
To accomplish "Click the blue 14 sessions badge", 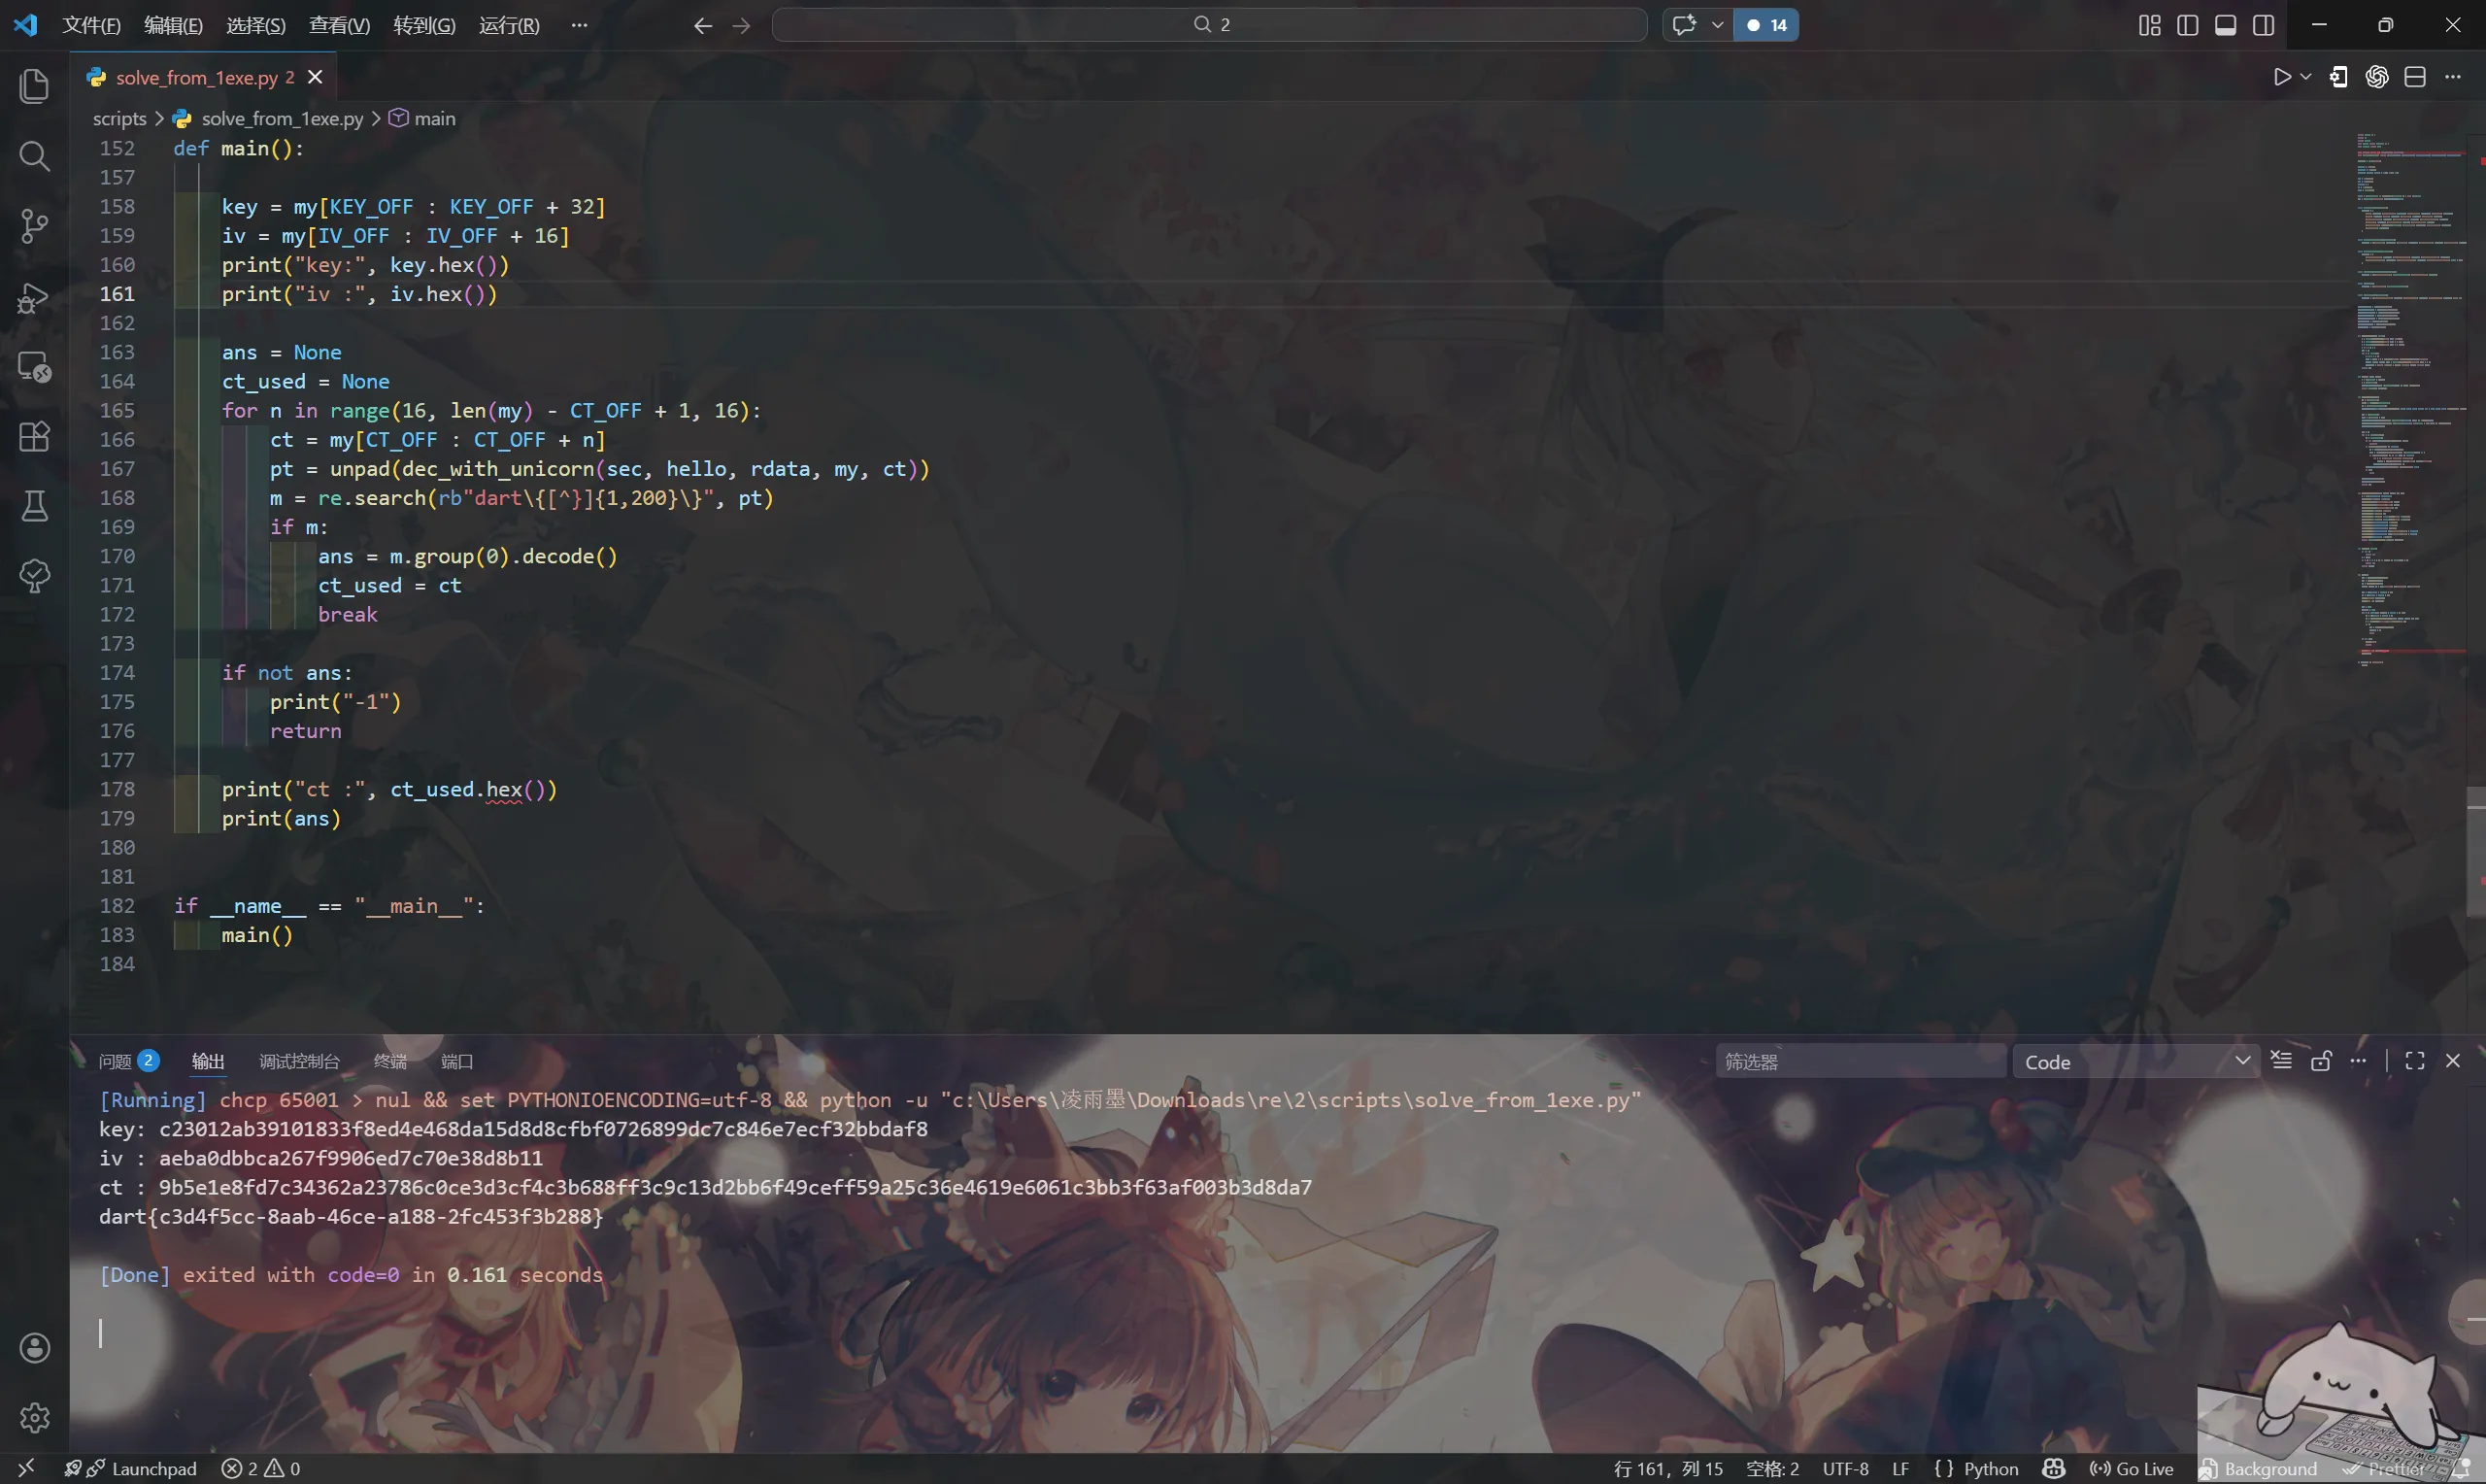I will coord(1766,25).
